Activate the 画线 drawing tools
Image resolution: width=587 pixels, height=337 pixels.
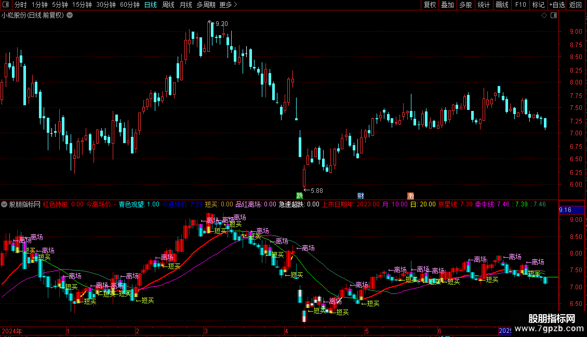(x=502, y=5)
